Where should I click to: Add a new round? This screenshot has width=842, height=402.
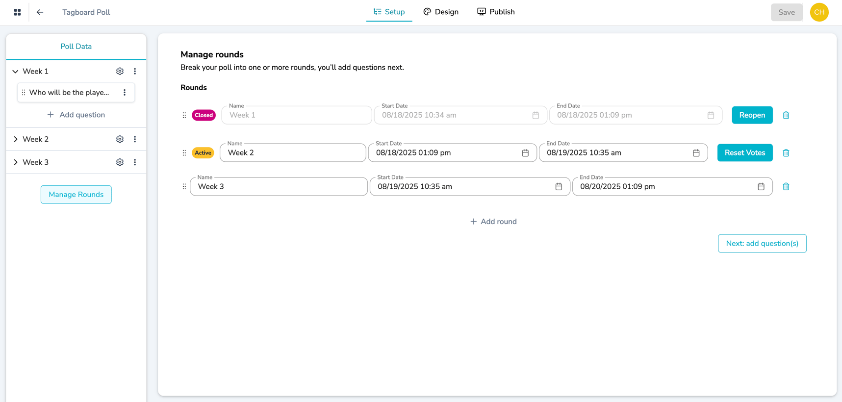[x=493, y=222]
